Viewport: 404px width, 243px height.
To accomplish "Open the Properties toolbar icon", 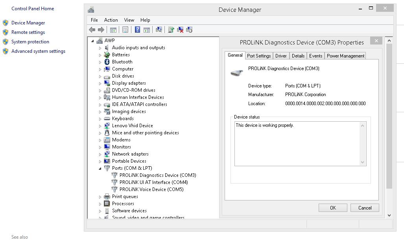I will tap(125, 30).
